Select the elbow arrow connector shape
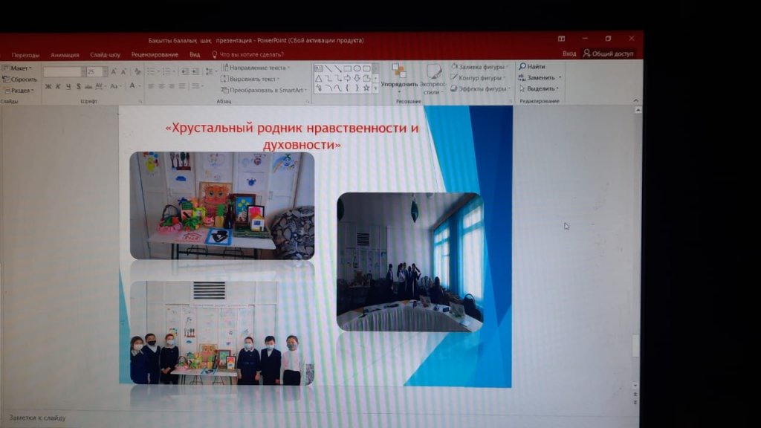The height and width of the screenshot is (428, 761). click(338, 78)
